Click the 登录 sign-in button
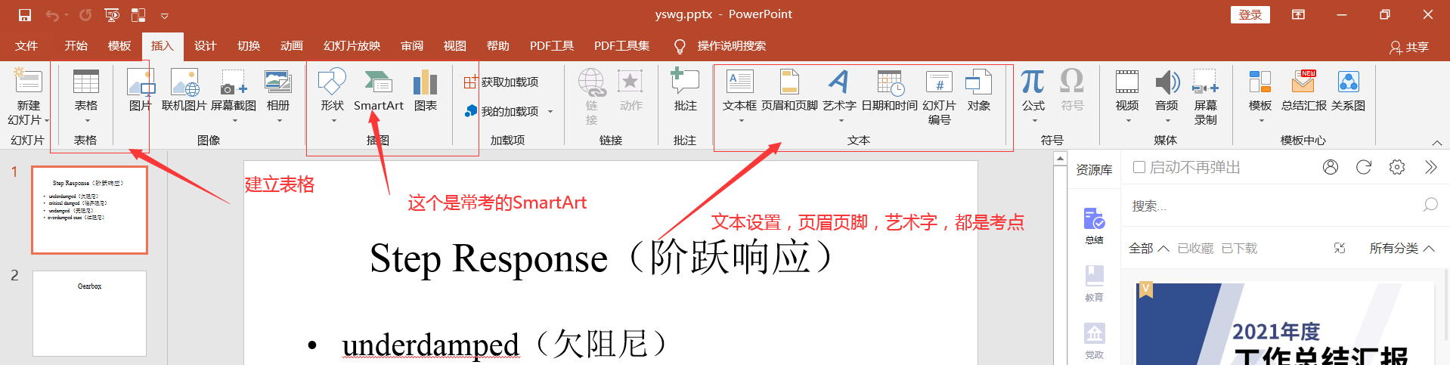The width and height of the screenshot is (1450, 365). tap(1250, 15)
